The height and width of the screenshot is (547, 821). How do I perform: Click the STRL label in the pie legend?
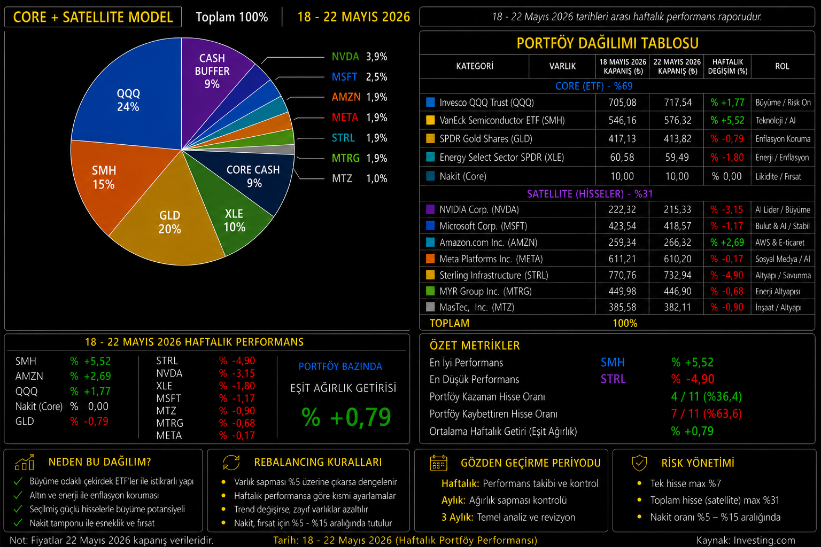pyautogui.click(x=343, y=138)
